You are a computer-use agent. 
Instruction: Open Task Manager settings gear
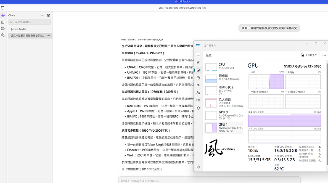198,167
